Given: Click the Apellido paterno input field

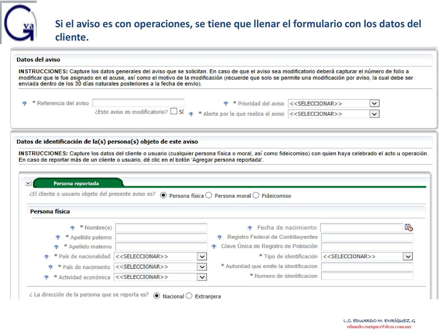Looking at the screenshot, I should pos(161,237).
